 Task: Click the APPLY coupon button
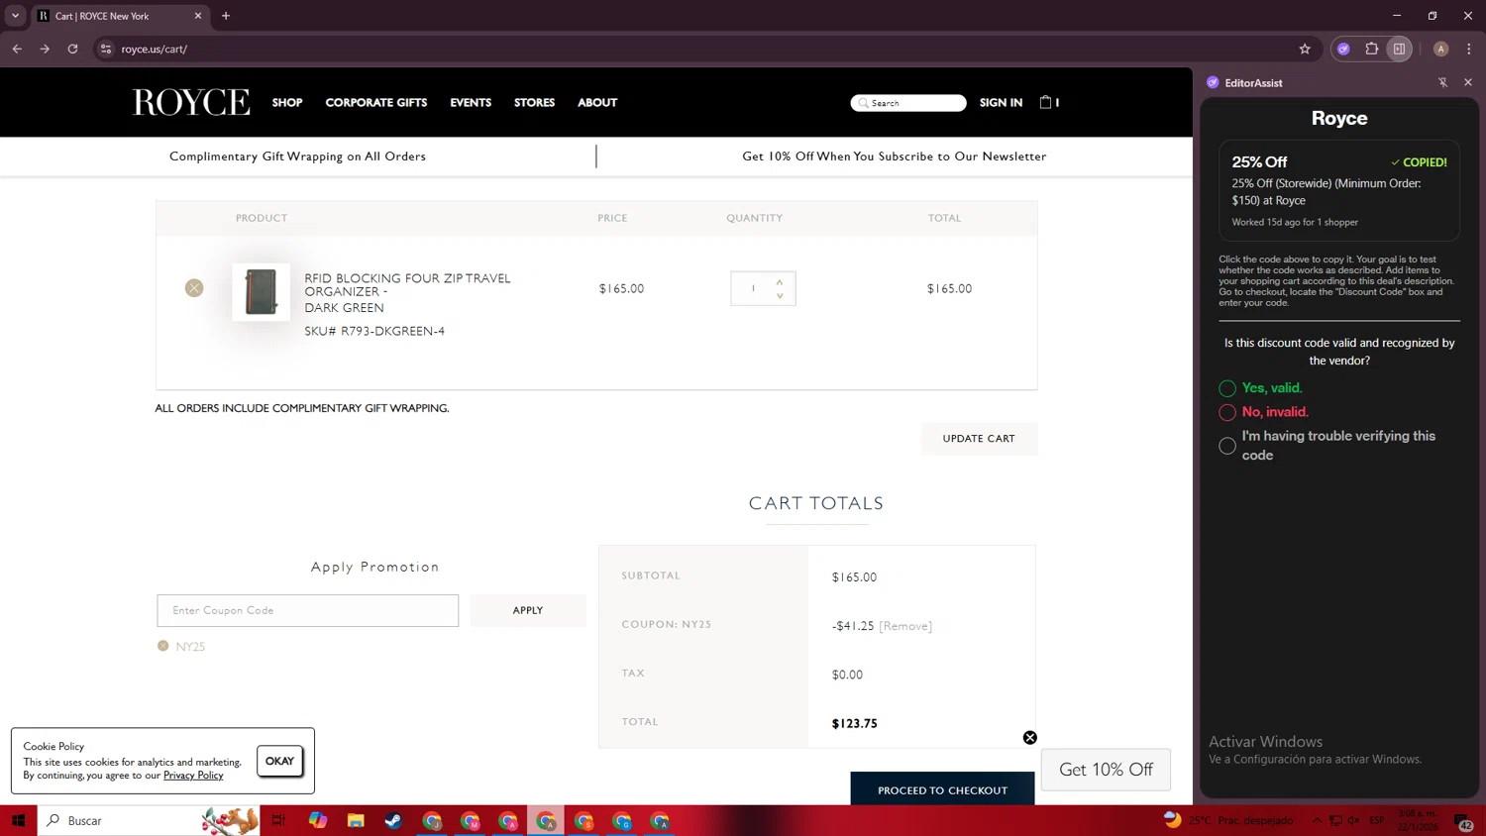pyautogui.click(x=528, y=610)
